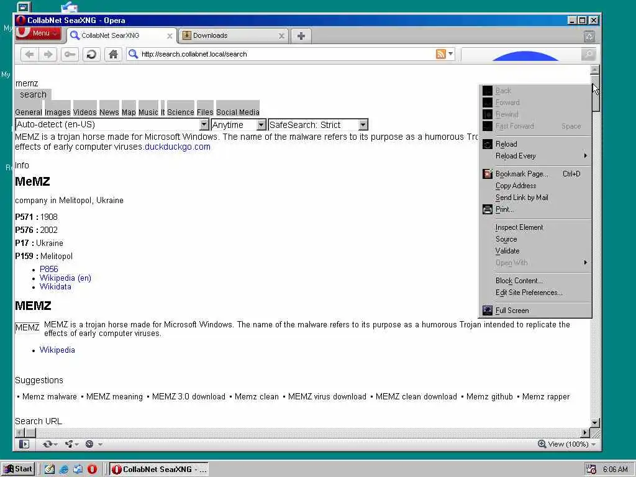Screen dimensions: 636x477
Task: Open the Windows Start menu
Action: pos(18,469)
